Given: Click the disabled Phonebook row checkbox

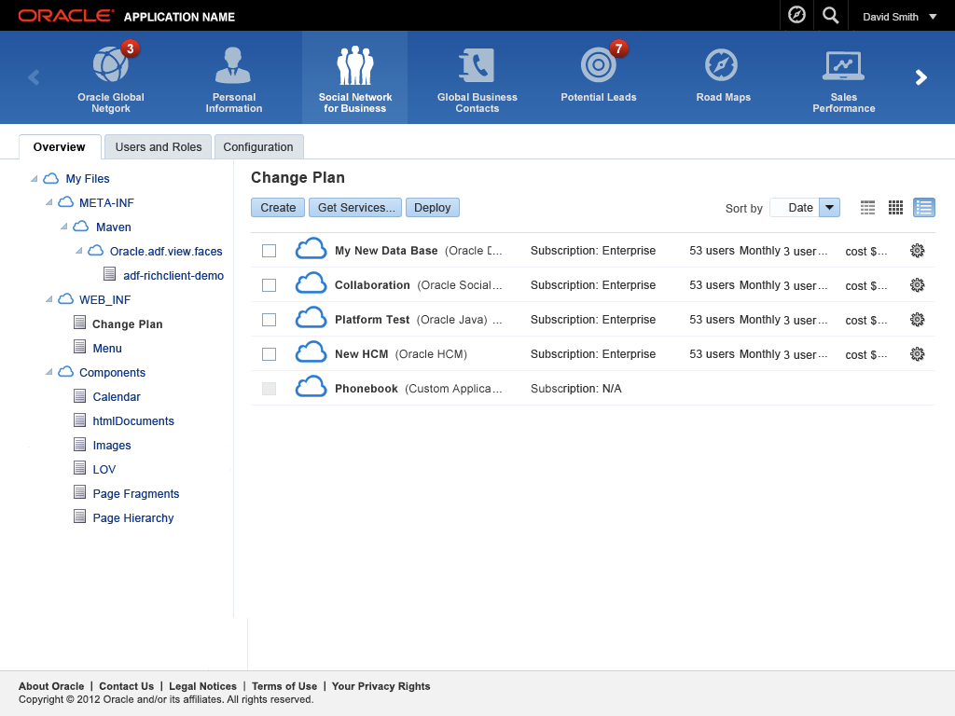Looking at the screenshot, I should point(269,389).
